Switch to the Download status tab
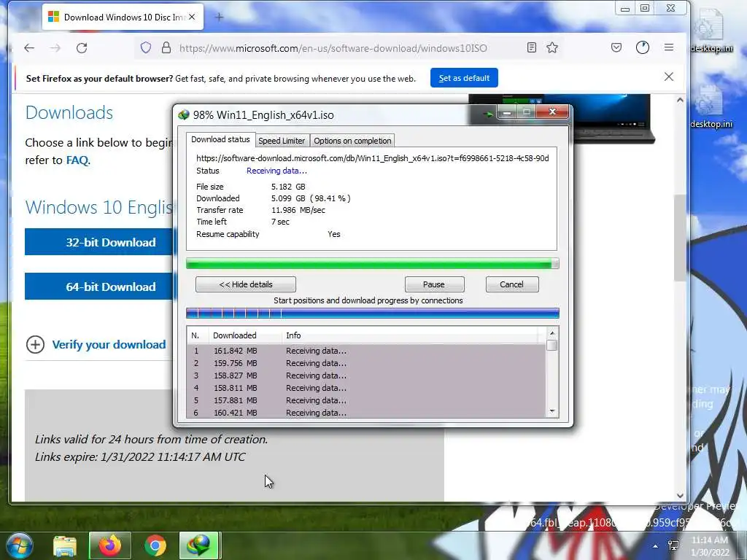 220,139
